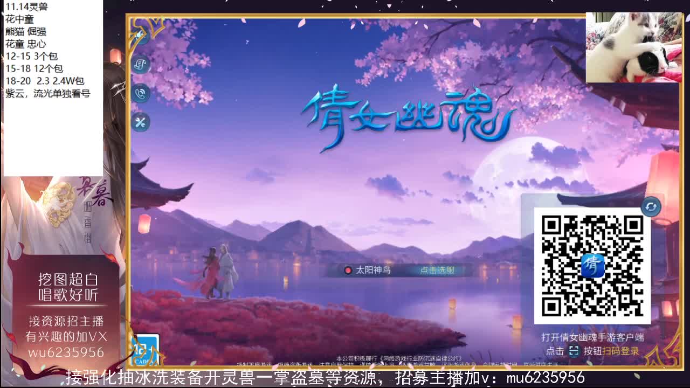
Task: Click the anti-addiction convention notice text
Action: (x=399, y=358)
